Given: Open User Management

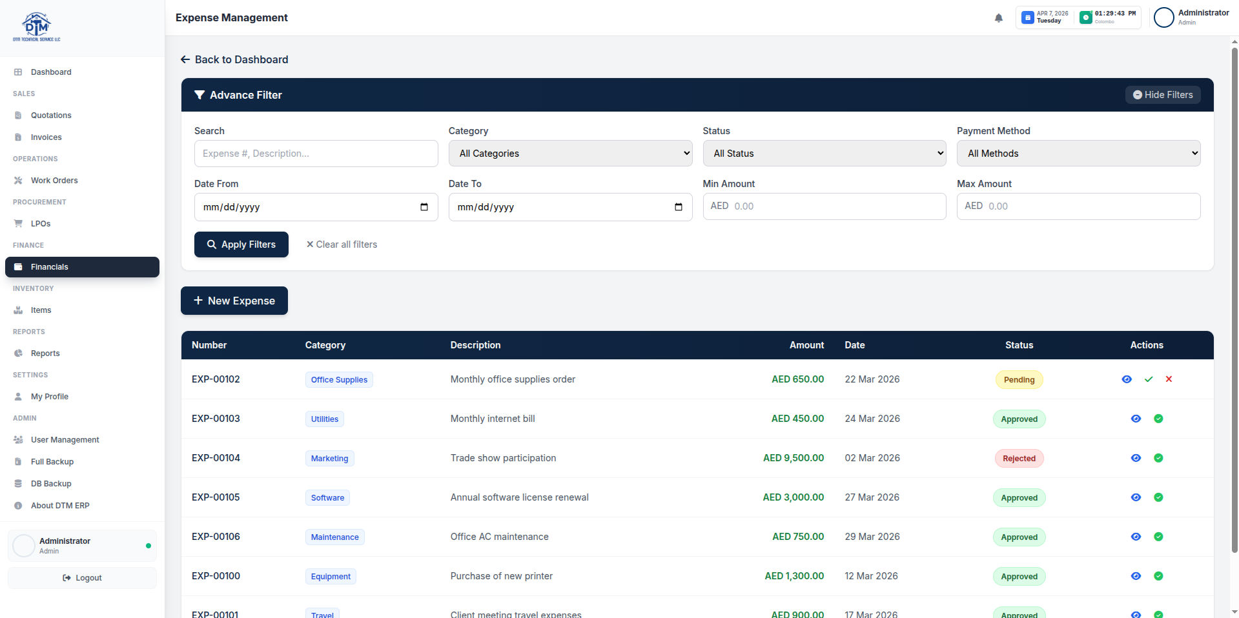Looking at the screenshot, I should pos(82,440).
